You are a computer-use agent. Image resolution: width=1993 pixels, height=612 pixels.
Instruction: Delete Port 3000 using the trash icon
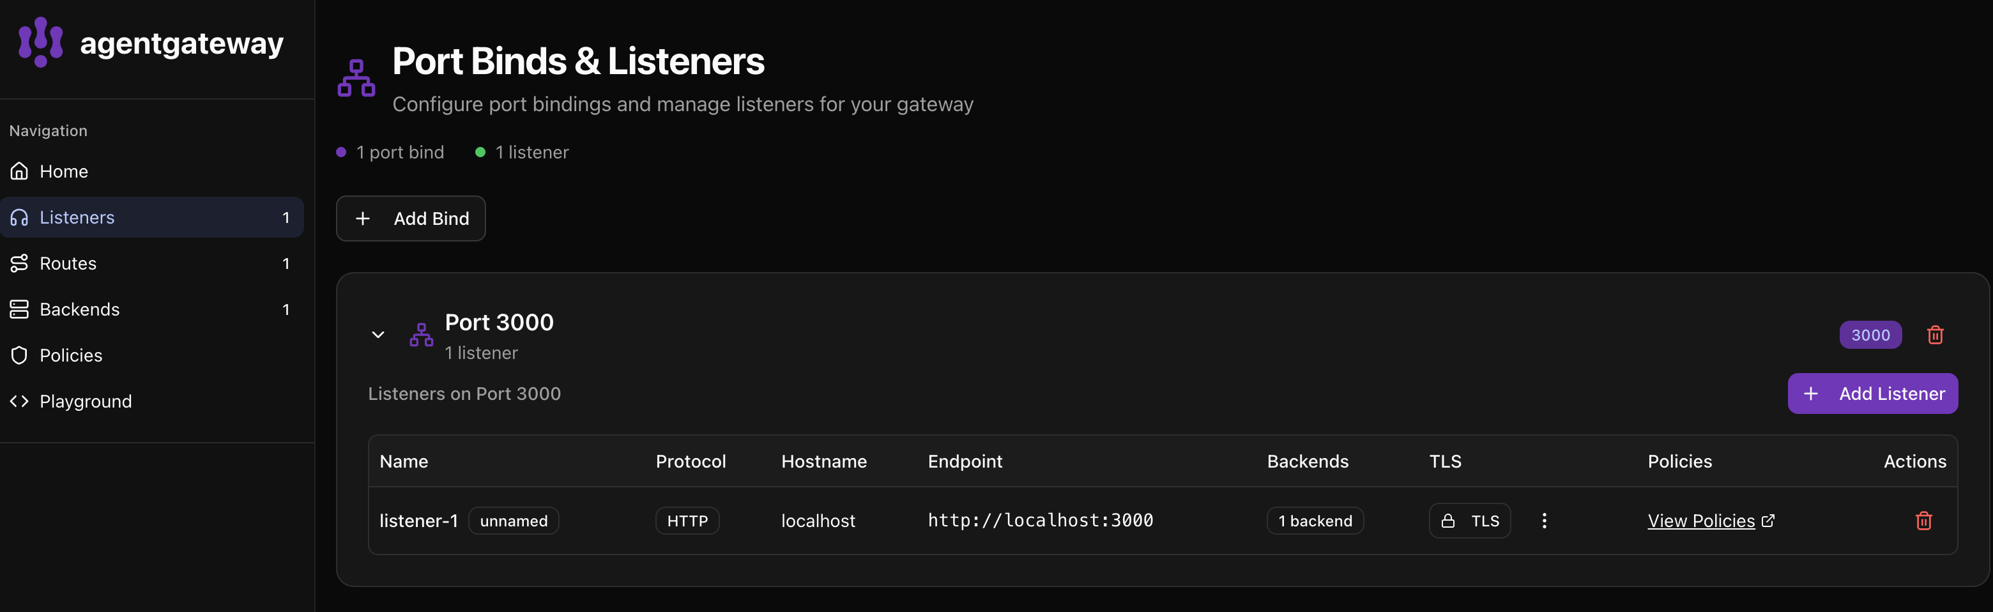[x=1936, y=334]
